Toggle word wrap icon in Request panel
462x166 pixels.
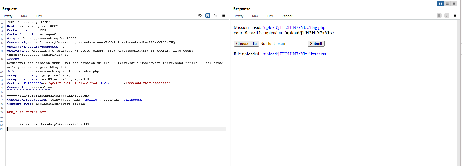point(208,16)
